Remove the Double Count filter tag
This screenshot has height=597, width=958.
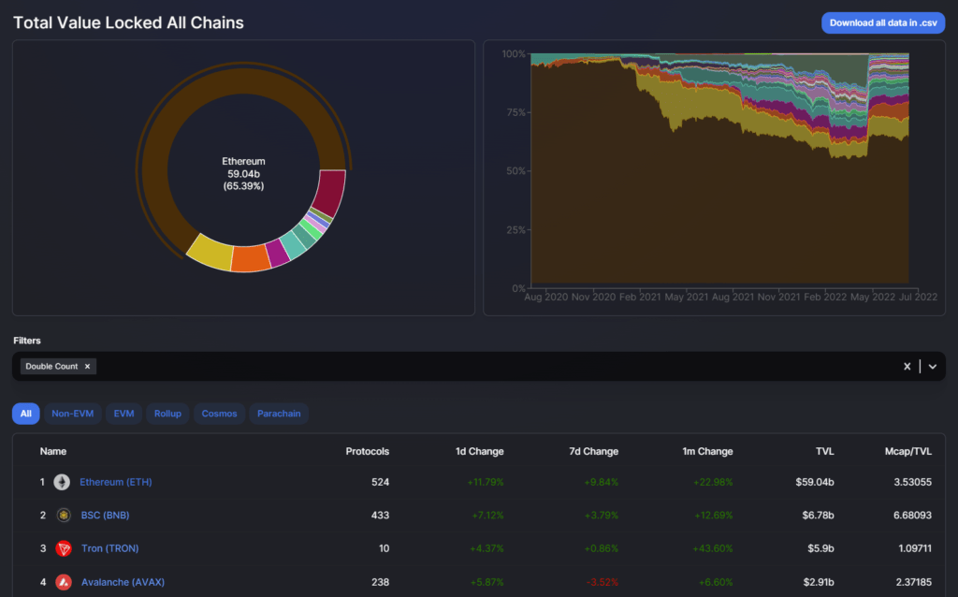coord(87,367)
